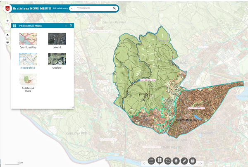Screen dimensions: 248x167
Task: Reset map to home extent
Action: pyautogui.click(x=7, y=35)
